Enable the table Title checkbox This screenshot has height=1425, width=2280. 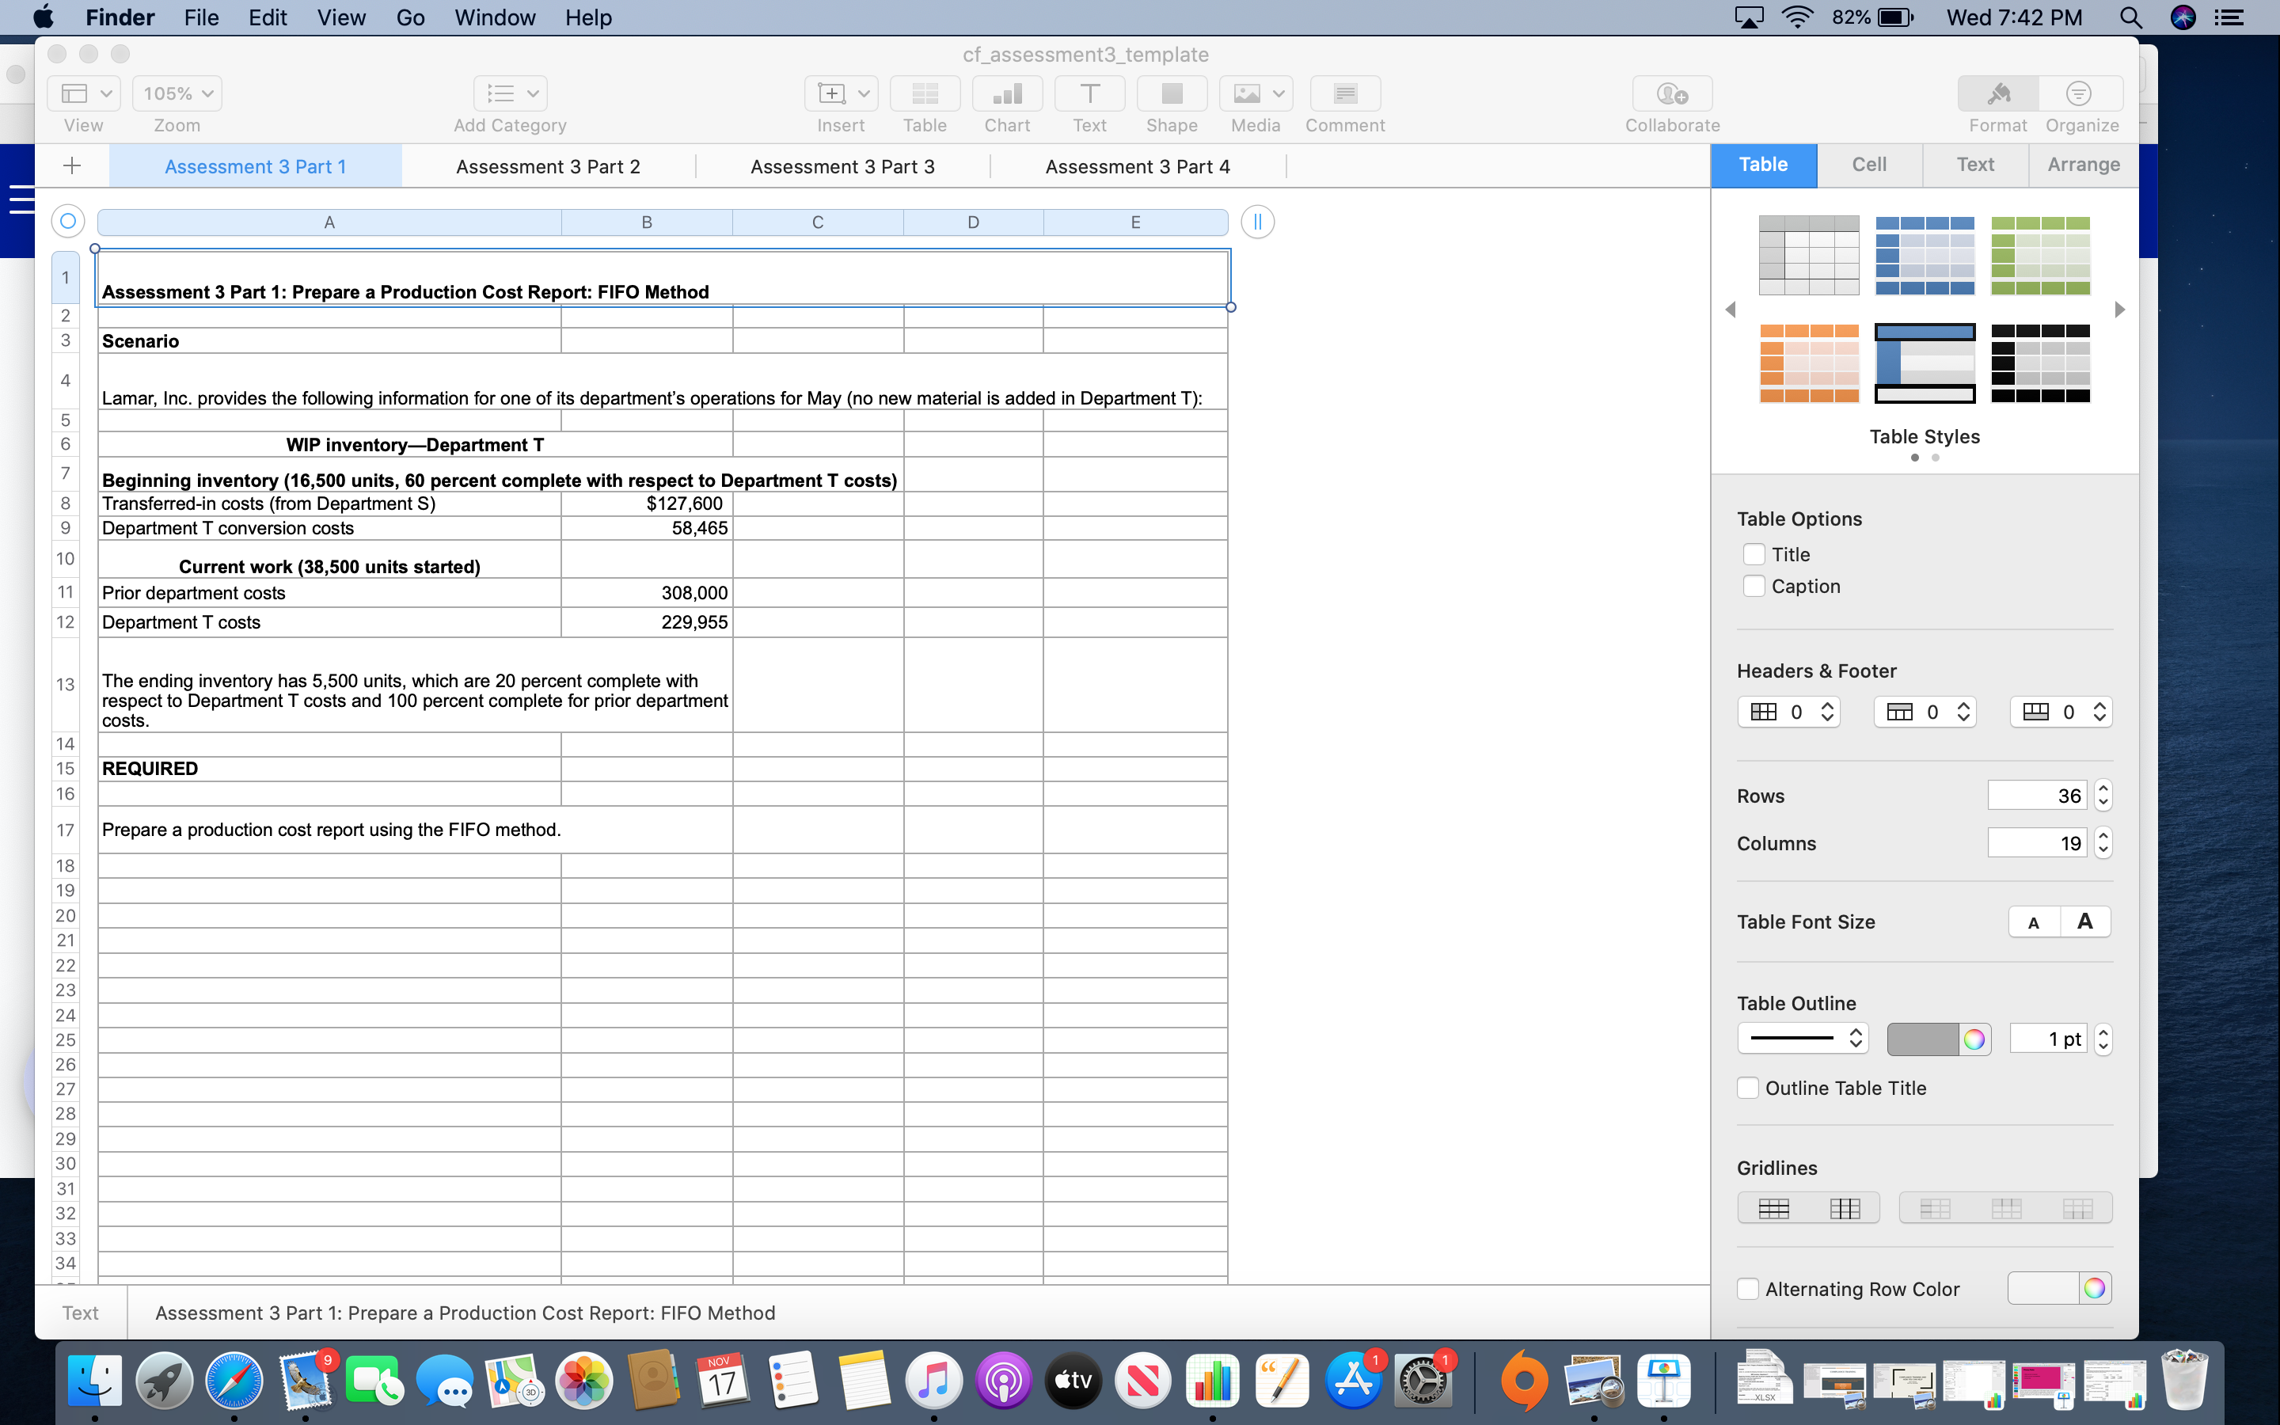tap(1754, 553)
